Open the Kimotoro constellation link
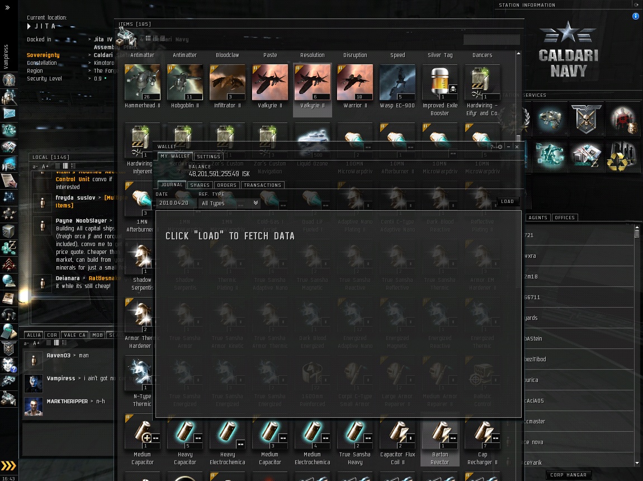 tap(104, 63)
